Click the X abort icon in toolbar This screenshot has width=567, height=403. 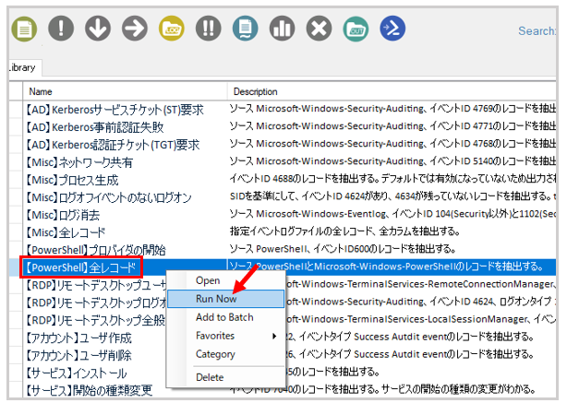coord(319,29)
